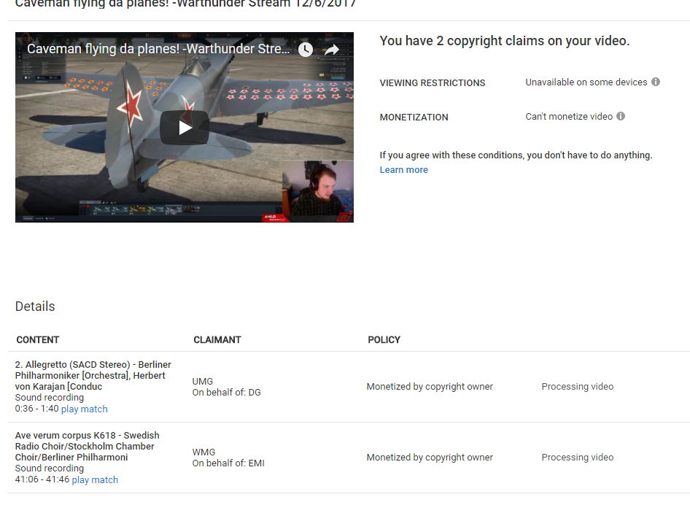Click Processing video status in WMG row

[x=578, y=458]
